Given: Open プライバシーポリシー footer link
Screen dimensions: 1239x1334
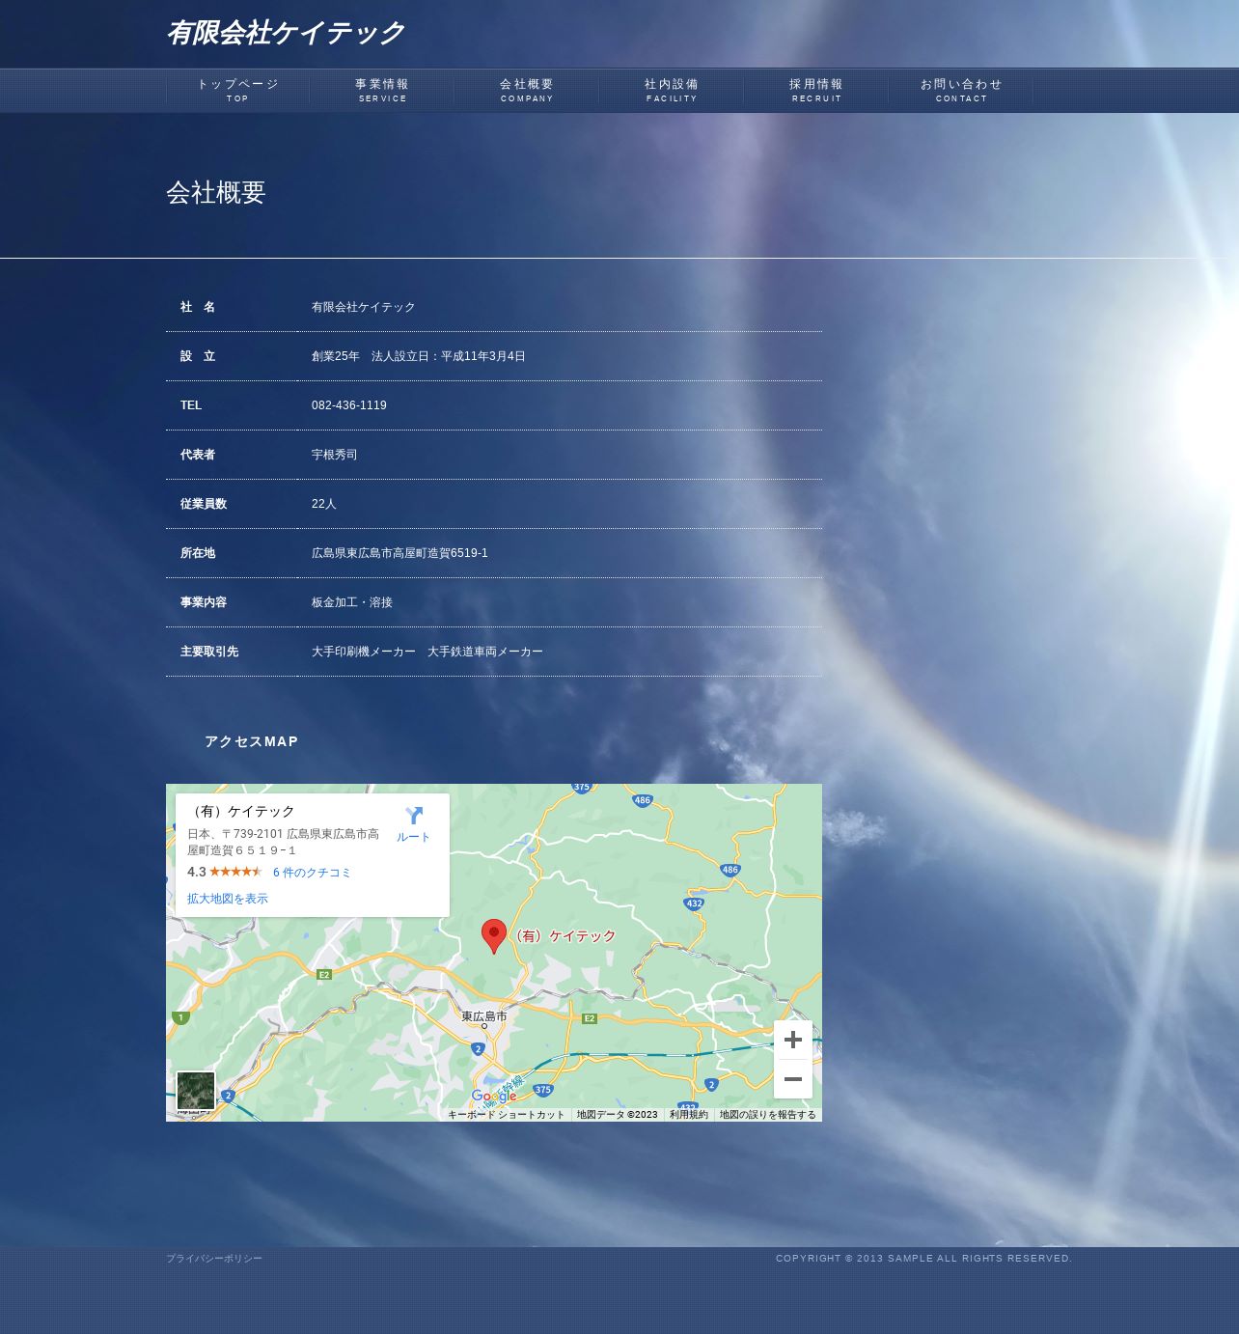Looking at the screenshot, I should (214, 1259).
